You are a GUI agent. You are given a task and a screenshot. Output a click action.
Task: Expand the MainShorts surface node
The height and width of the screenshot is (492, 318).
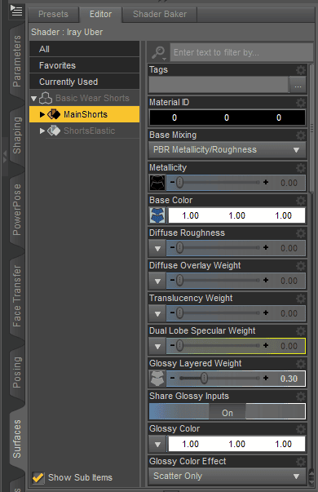(x=42, y=114)
